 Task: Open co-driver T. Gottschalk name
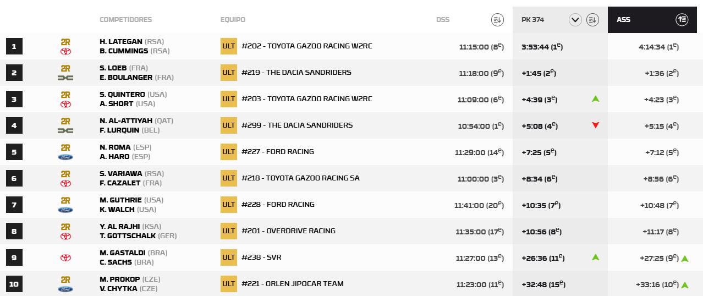click(x=128, y=236)
